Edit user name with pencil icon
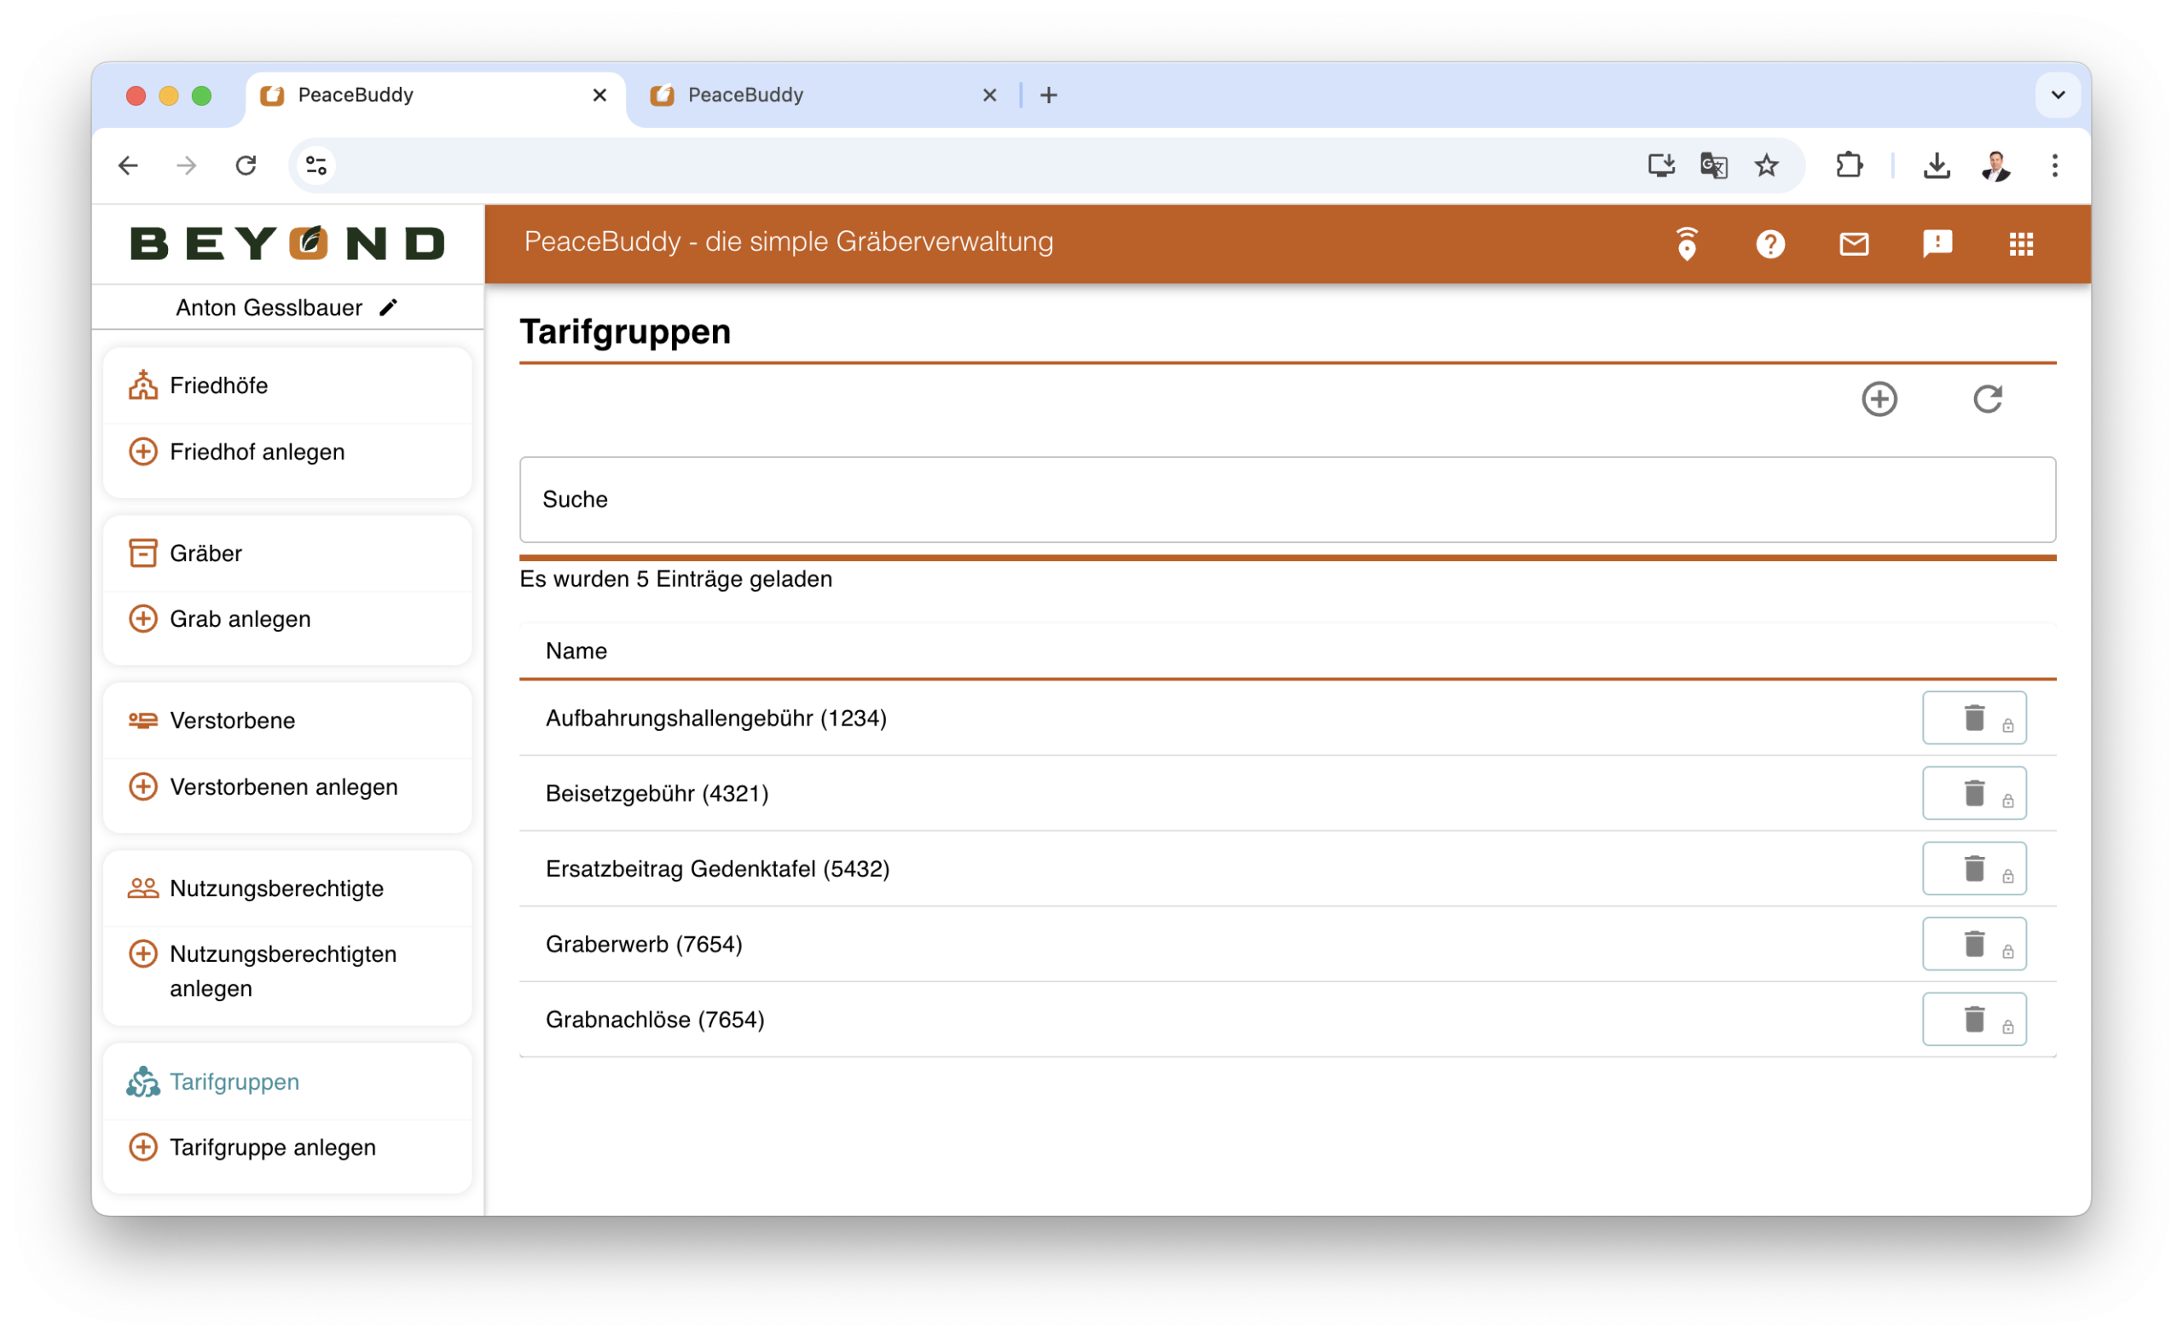The image size is (2183, 1337). coord(388,308)
